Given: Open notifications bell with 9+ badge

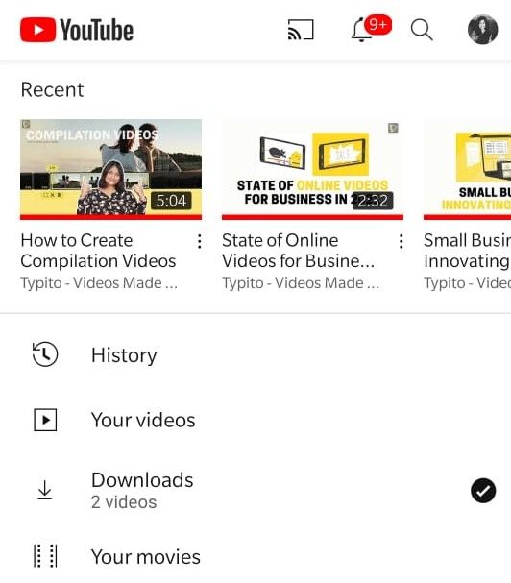Looking at the screenshot, I should [x=371, y=29].
